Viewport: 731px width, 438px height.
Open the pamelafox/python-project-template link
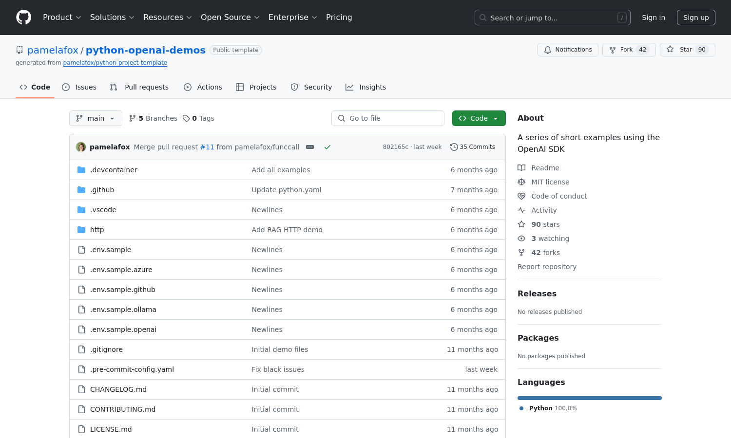tap(115, 63)
